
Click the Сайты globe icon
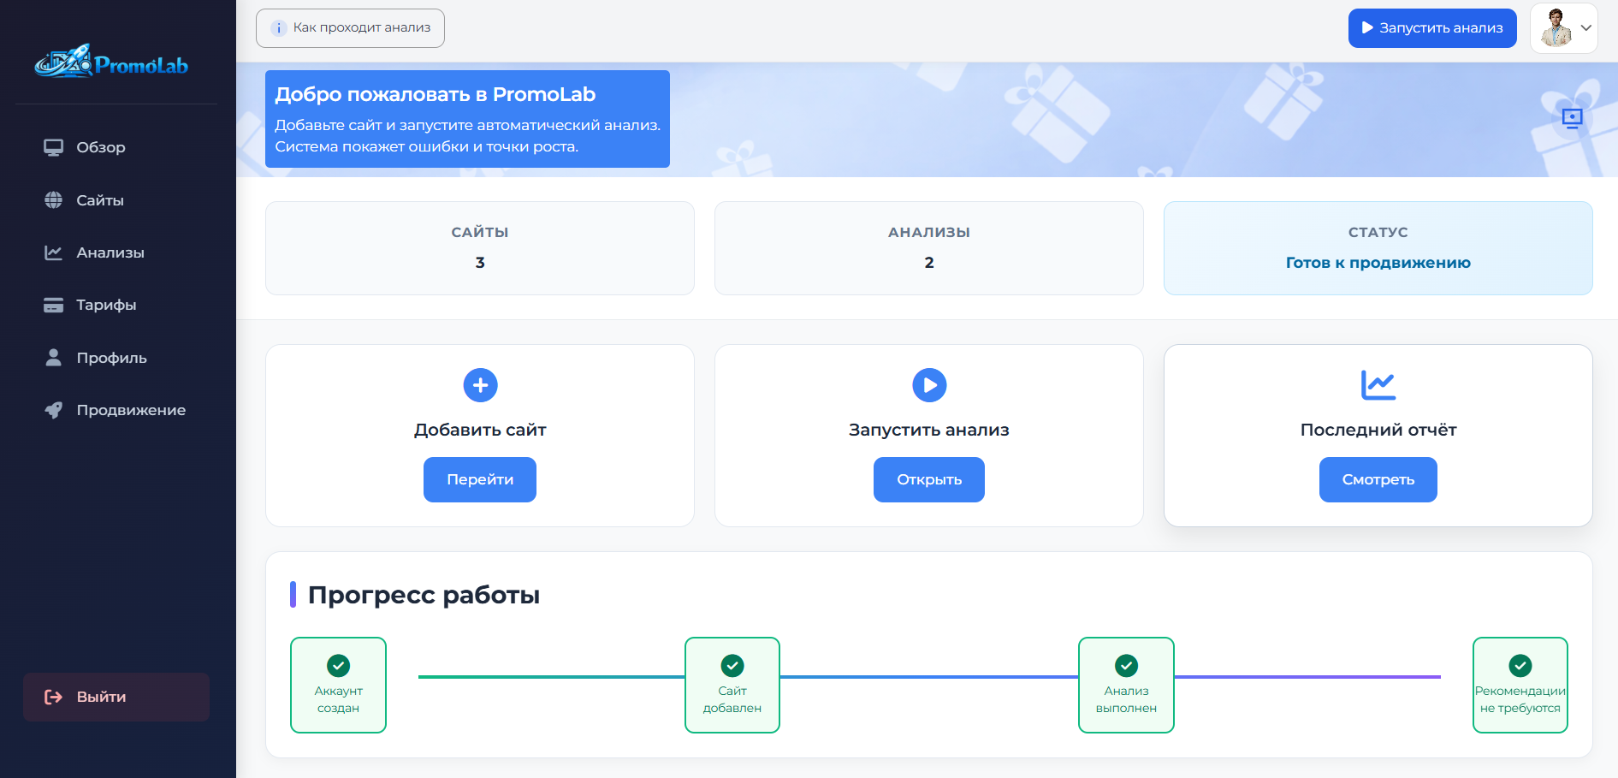tap(54, 200)
